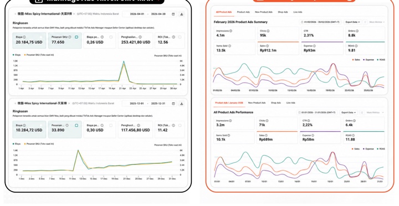Image resolution: width=399 pixels, height=206 pixels.
Task: Toggle Sales legend in February chart
Action: click(x=356, y=60)
